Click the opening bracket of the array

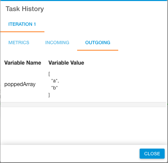click(49, 74)
